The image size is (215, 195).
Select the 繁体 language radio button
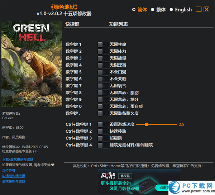(153, 10)
